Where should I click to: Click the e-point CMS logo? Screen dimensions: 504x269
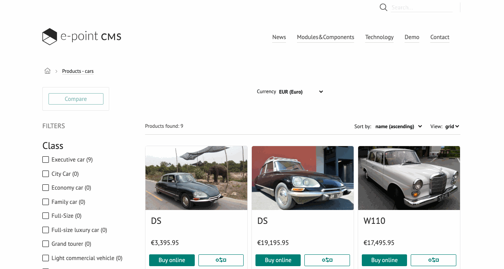[82, 37]
